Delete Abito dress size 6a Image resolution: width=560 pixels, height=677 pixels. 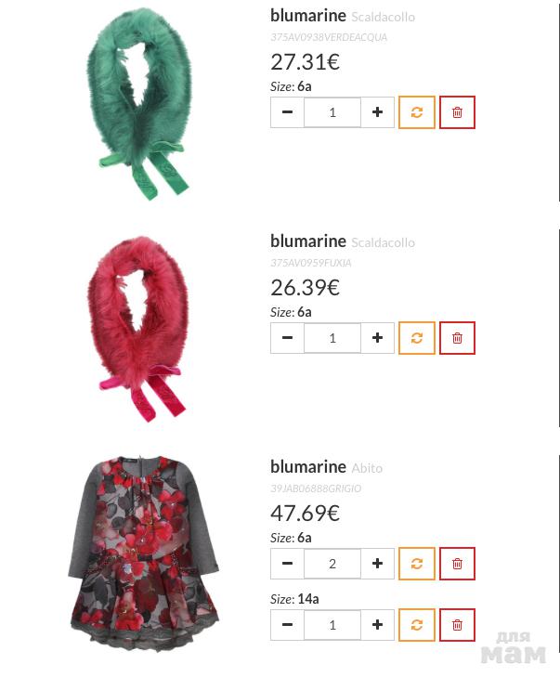[457, 564]
